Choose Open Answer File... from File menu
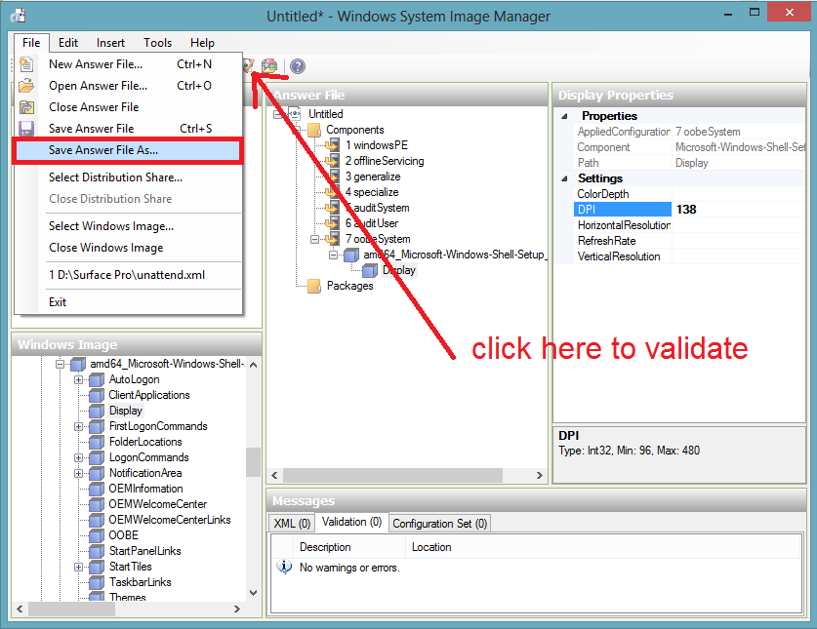Screen dimensions: 817x629 pyautogui.click(x=128, y=86)
